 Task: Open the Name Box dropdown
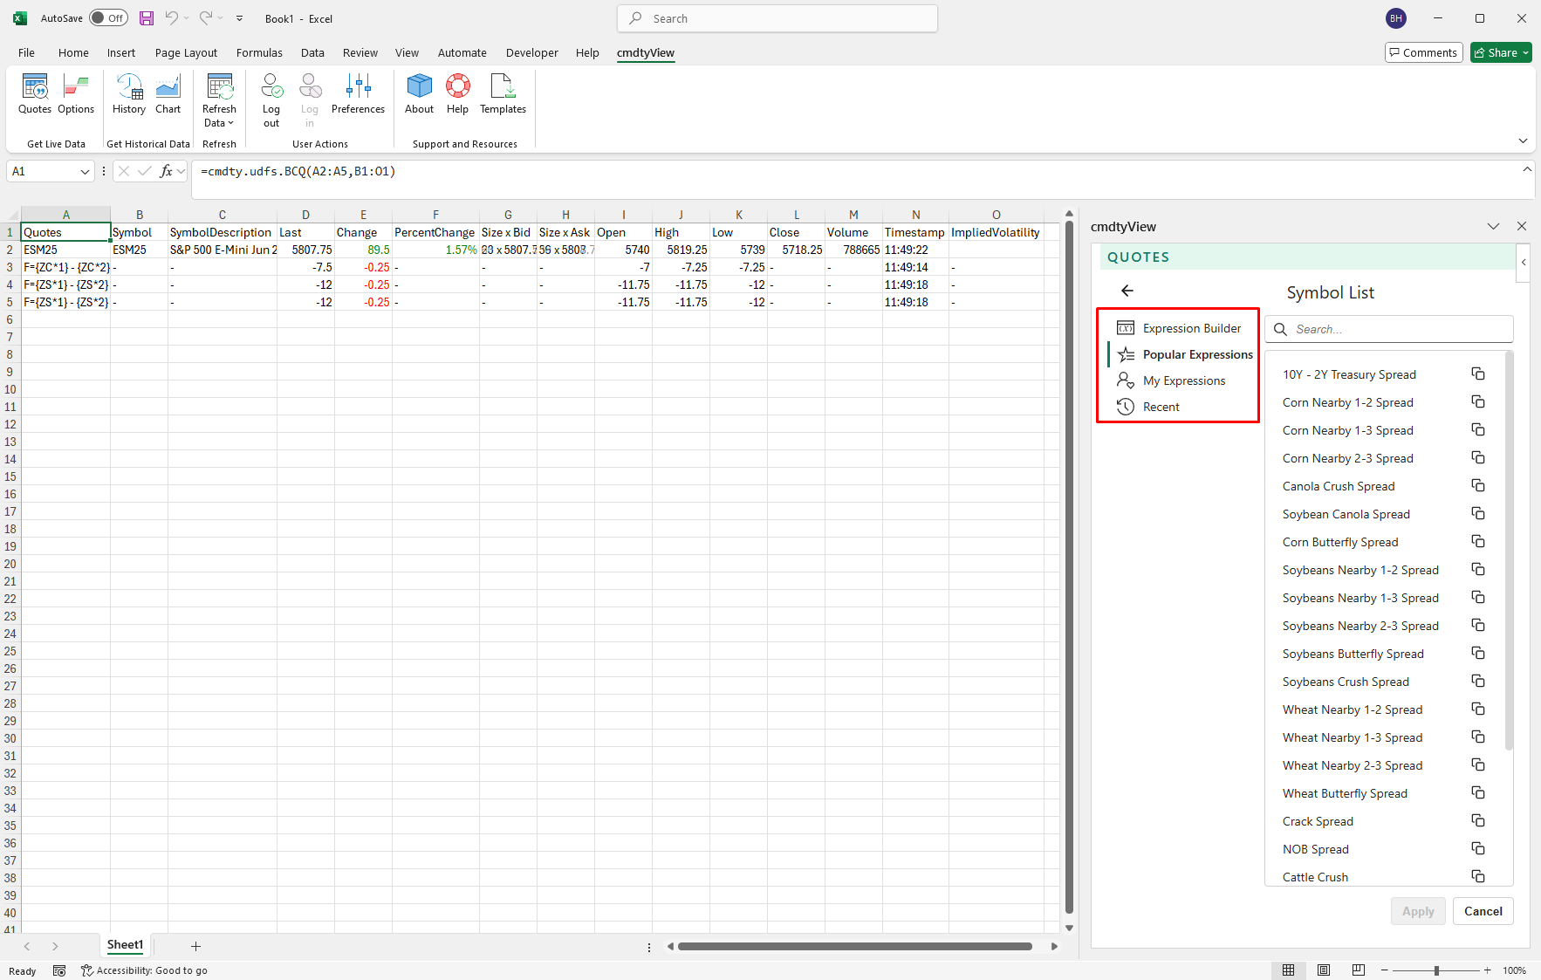point(85,171)
